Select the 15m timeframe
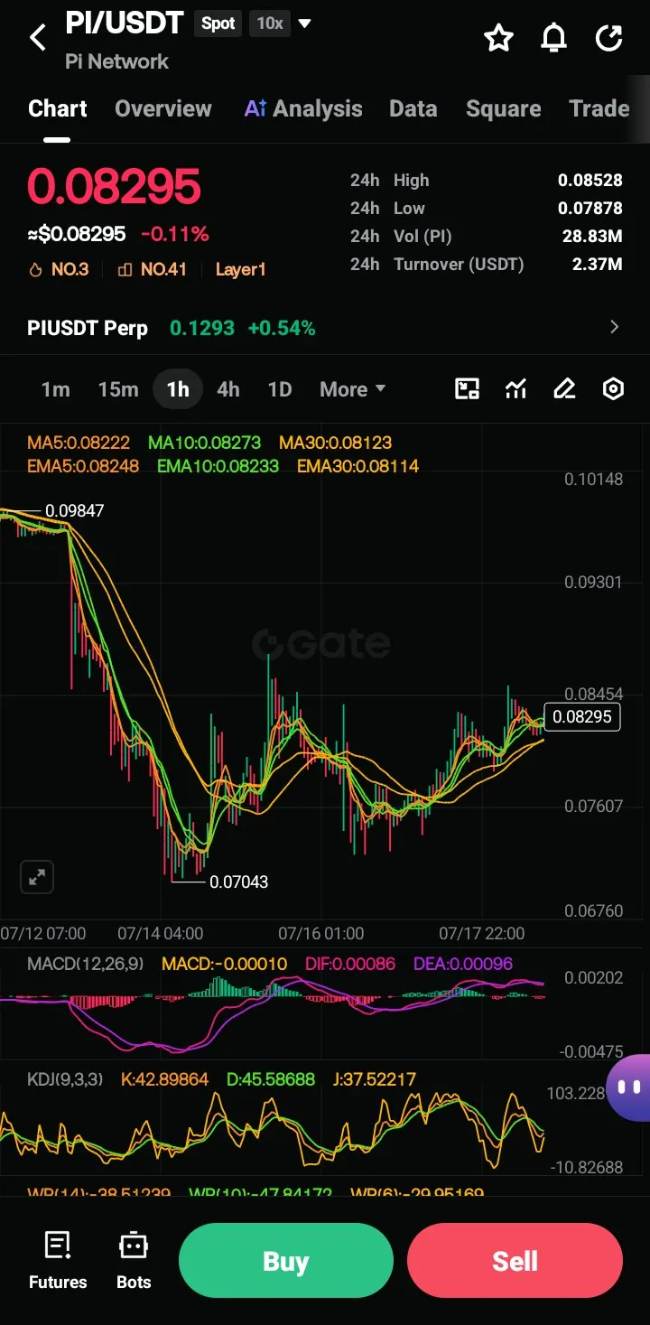The height and width of the screenshot is (1325, 650). pos(118,389)
